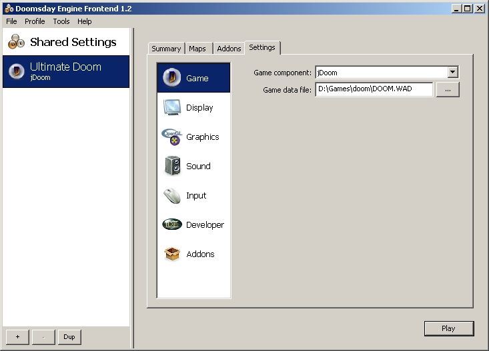Select the OpenGL Graphics icon
489x351 pixels.
click(172, 137)
